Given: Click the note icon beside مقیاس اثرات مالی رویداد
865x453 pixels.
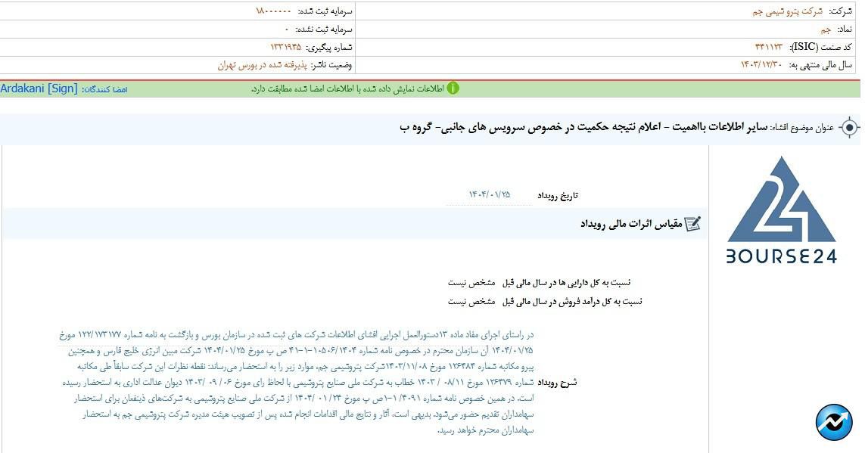Looking at the screenshot, I should click(x=692, y=224).
